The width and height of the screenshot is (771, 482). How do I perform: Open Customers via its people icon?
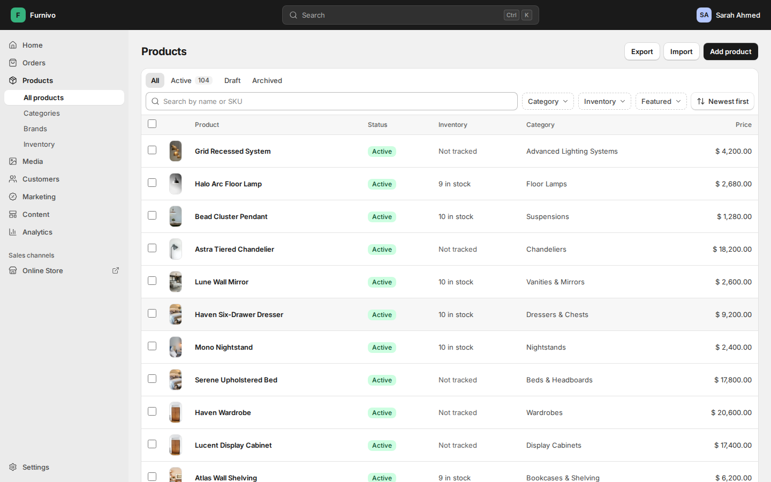click(x=13, y=179)
